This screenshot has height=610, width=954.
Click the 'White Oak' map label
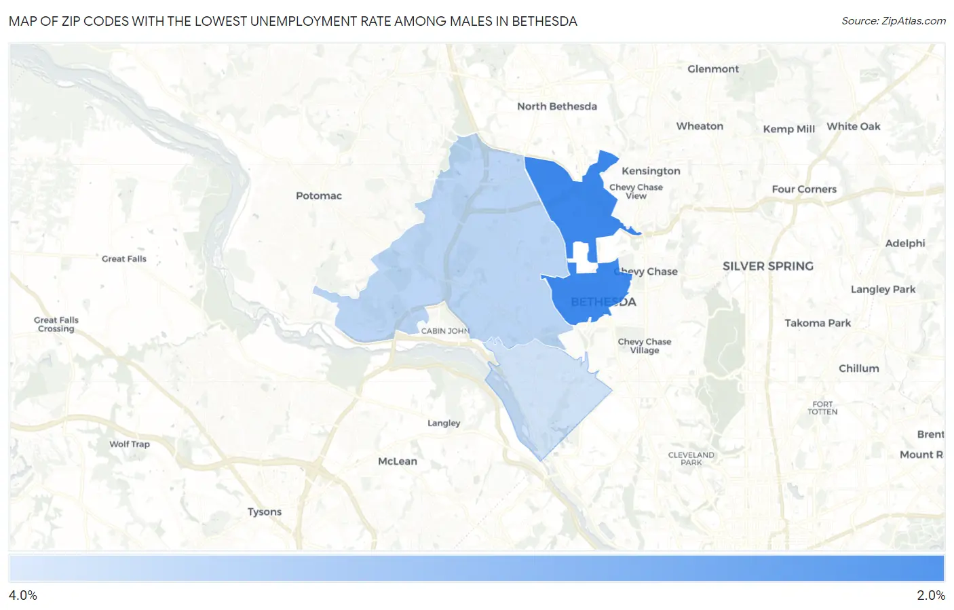point(854,126)
